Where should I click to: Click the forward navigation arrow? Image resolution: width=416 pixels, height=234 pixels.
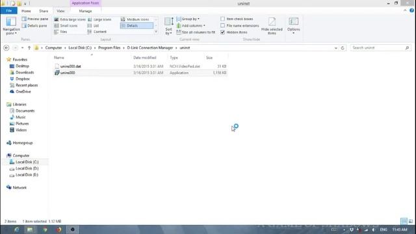16,47
